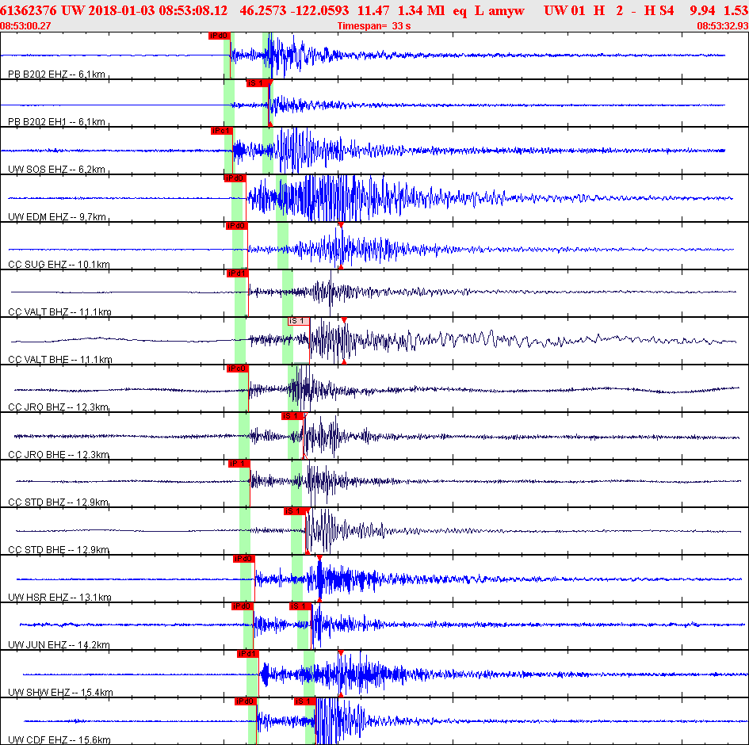Click the end time 08:53:32.93

pyautogui.click(x=722, y=26)
